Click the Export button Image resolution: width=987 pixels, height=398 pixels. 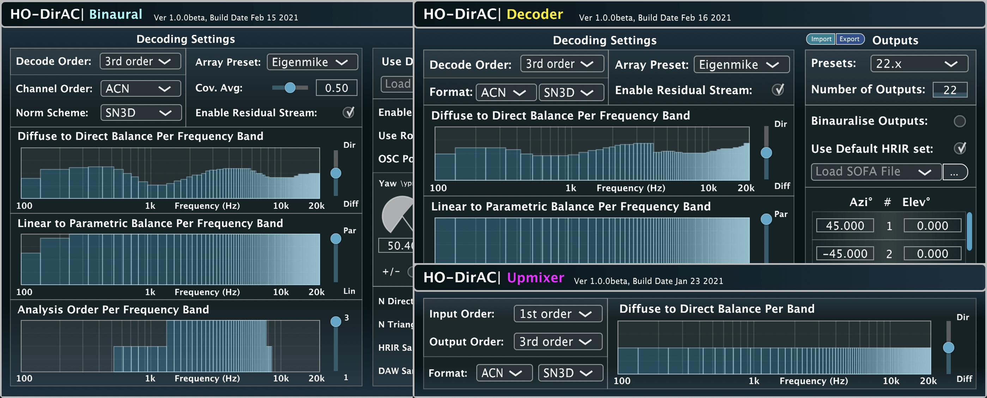(849, 39)
